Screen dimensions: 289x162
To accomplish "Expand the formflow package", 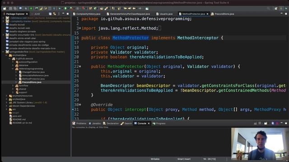I will tap(13, 86).
